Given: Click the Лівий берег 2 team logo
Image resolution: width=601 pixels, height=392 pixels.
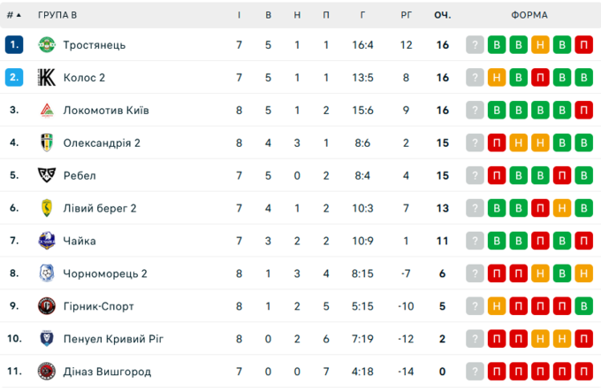Looking at the screenshot, I should pos(47,208).
